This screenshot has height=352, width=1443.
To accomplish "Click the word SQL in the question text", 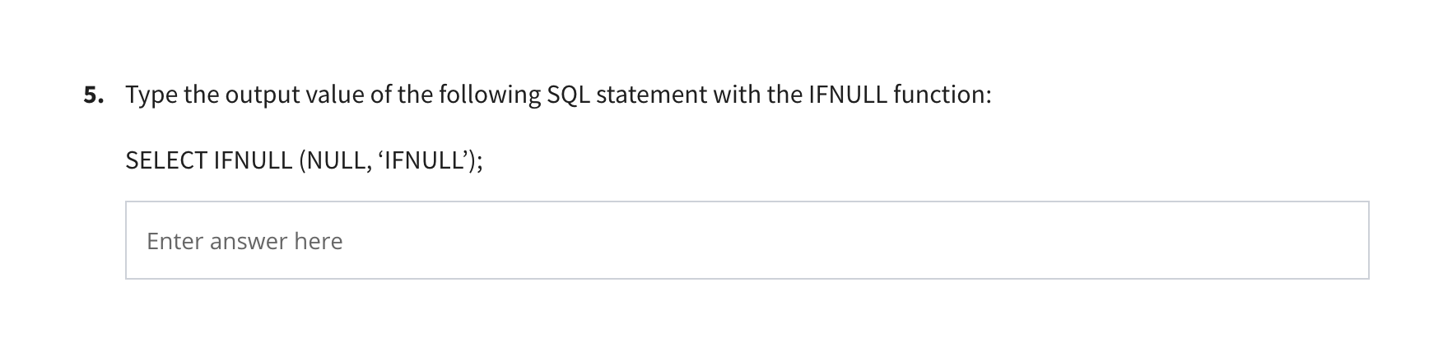I will pyautogui.click(x=568, y=95).
